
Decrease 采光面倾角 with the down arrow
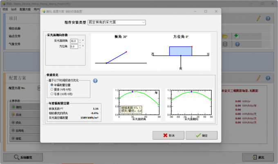pyautogui.click(x=80, y=42)
